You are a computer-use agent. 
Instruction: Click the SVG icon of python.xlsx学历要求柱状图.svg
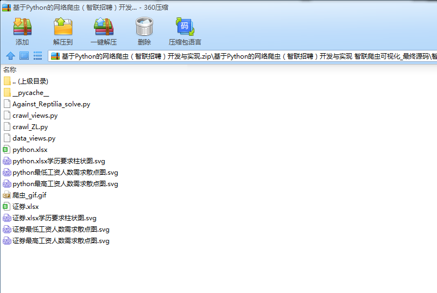[7, 161]
